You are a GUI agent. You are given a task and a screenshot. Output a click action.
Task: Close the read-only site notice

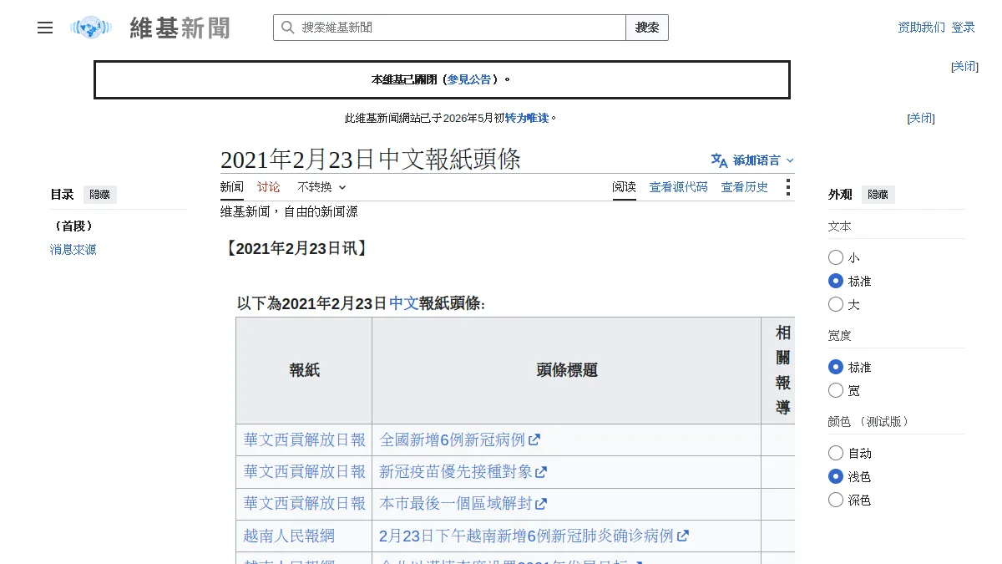pos(921,119)
